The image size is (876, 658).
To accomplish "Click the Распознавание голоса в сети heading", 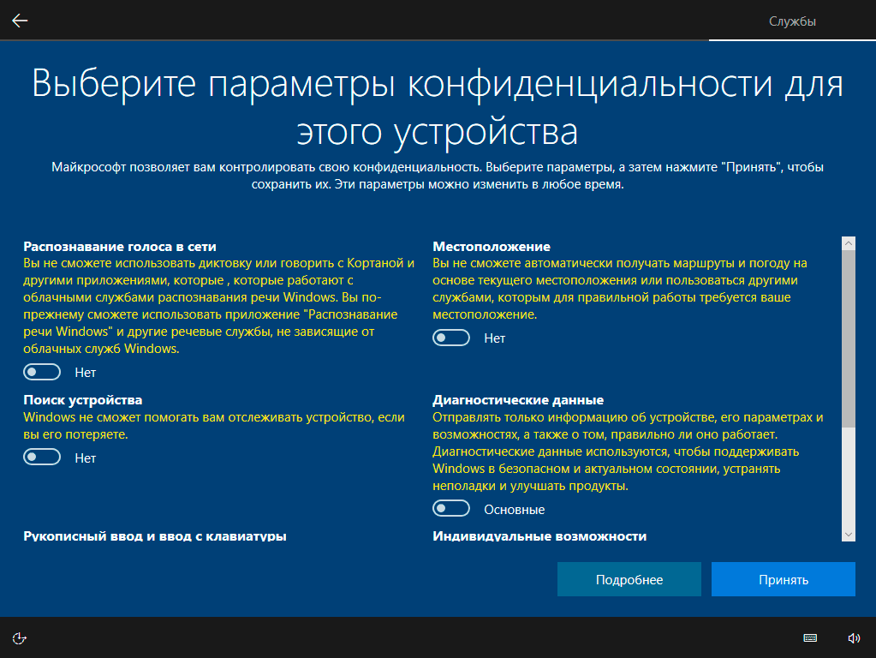I will [x=120, y=247].
